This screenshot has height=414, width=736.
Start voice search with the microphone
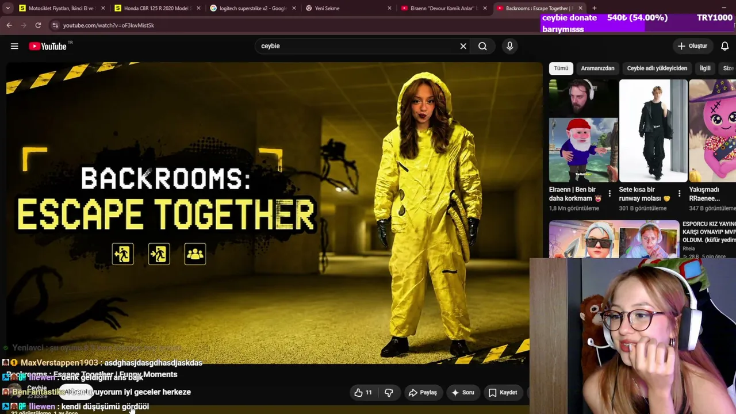[x=509, y=46]
